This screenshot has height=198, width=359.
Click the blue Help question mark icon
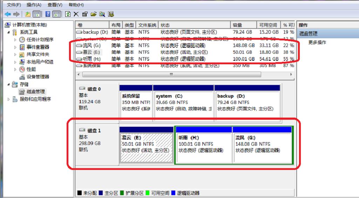(48, 14)
